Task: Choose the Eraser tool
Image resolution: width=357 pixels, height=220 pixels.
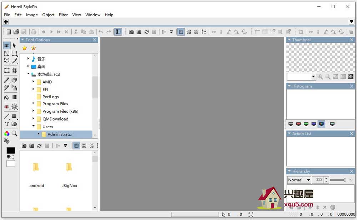Action: pos(14,80)
